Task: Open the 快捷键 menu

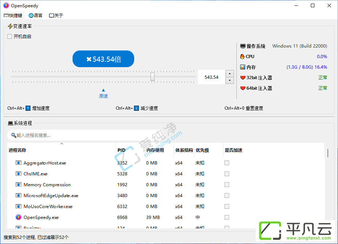Action: (x=13, y=16)
